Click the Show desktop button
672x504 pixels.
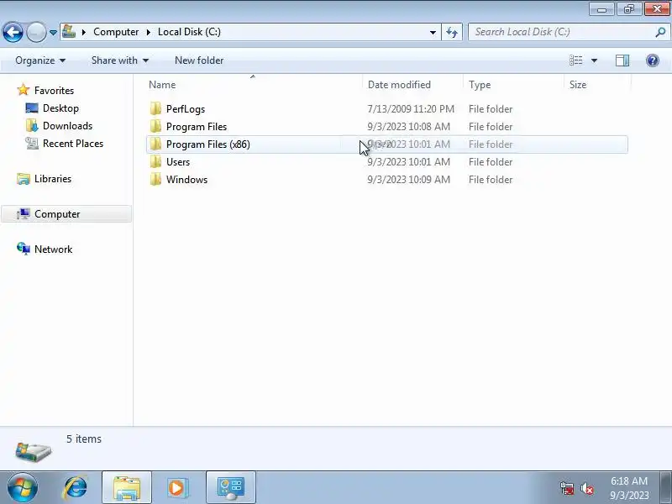coord(666,488)
